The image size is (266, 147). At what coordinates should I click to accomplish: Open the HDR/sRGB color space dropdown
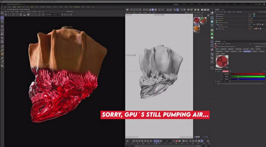pos(50,15)
